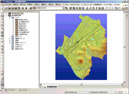Select the Zoom Out magnifier below Zoom In
This screenshot has height=94, width=129.
(2, 22)
